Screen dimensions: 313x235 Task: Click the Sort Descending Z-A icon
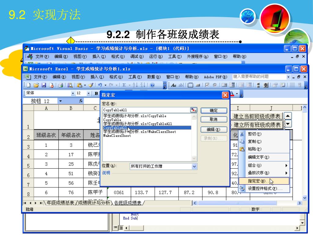(x=143, y=85)
